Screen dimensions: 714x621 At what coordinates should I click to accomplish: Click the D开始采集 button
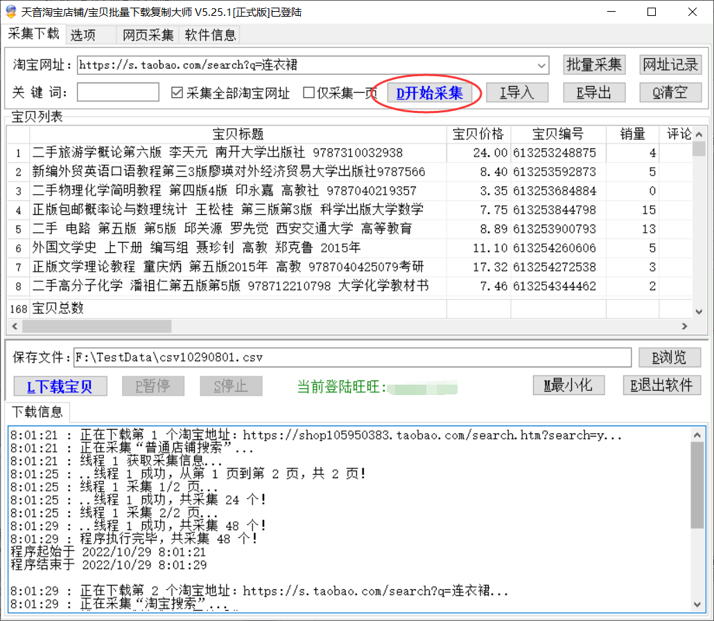tap(428, 93)
